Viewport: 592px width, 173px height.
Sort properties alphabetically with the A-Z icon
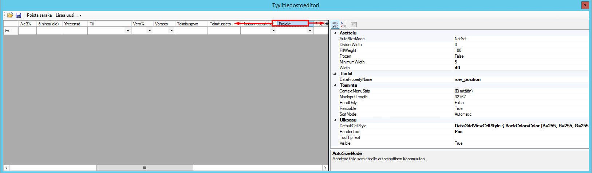pos(343,25)
